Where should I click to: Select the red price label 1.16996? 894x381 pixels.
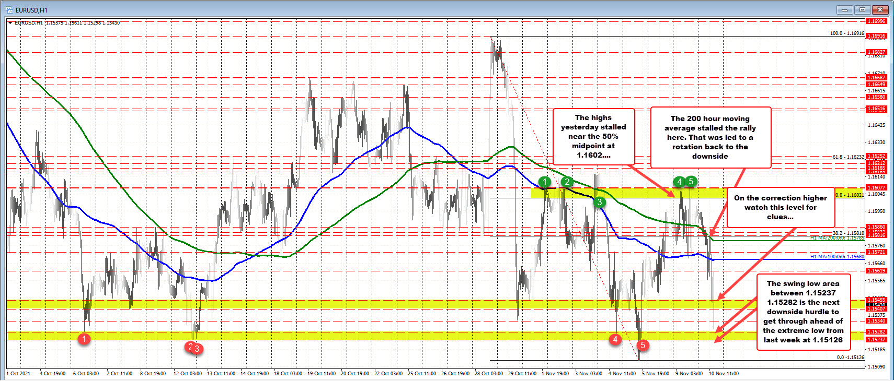[876, 21]
